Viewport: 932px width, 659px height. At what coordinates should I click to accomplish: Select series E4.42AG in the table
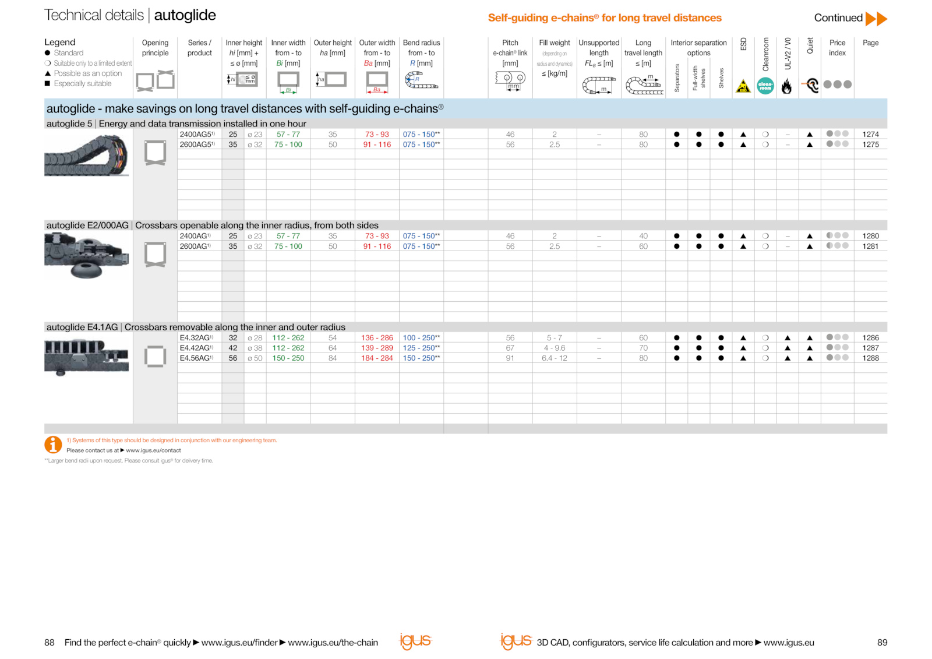196,348
